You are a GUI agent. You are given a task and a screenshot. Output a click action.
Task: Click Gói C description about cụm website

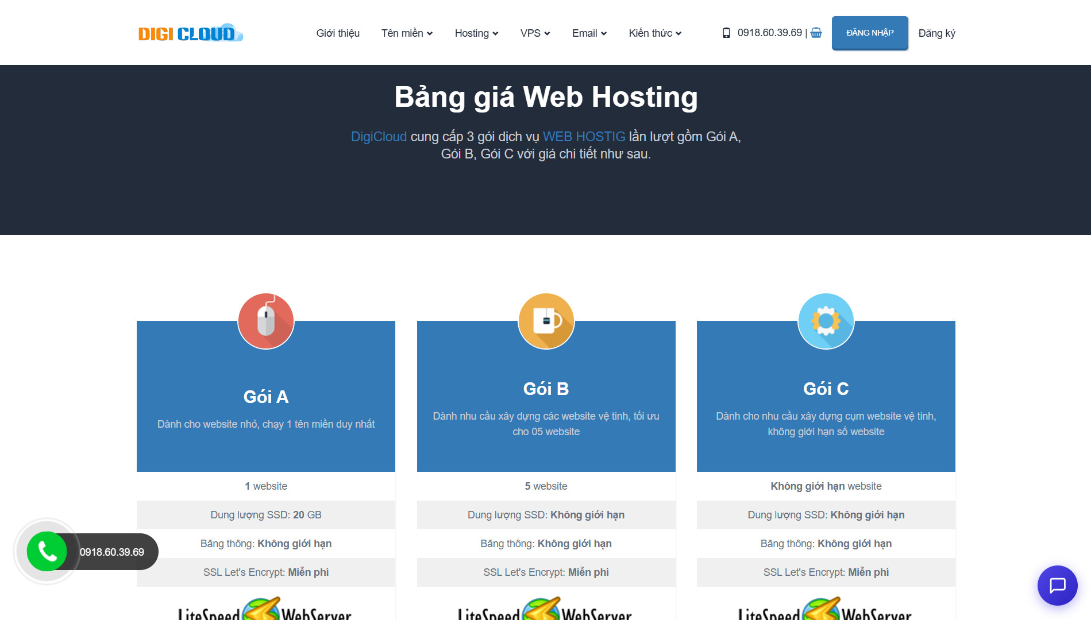coord(826,424)
